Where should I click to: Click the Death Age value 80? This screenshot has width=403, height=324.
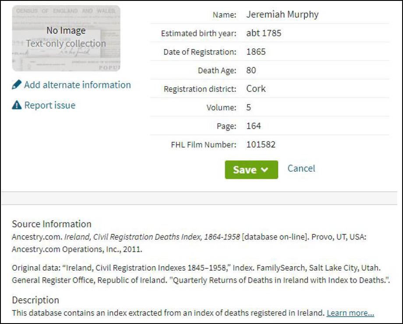coord(251,70)
